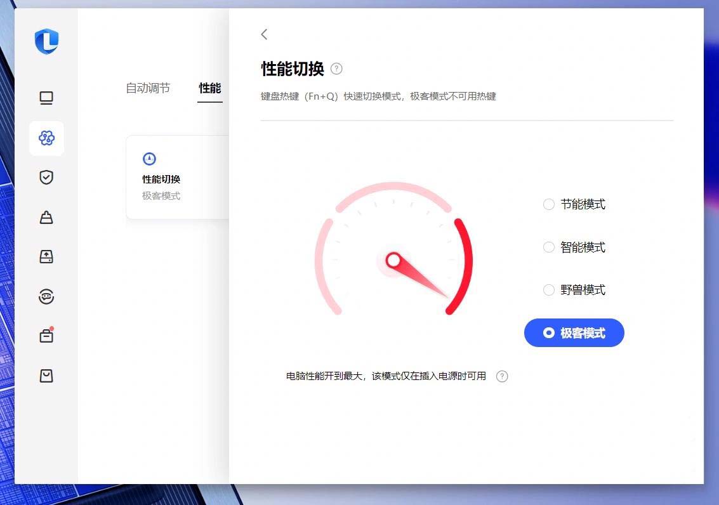Click the 键盘热键 (Fn+Q) hint text
Image resolution: width=719 pixels, height=505 pixels.
click(378, 96)
